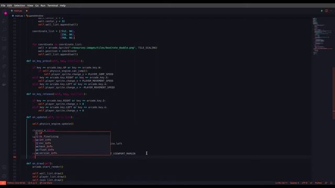335x188 pixels.
Task: Choose version_info from autocomplete list
Action: [x=73, y=153]
